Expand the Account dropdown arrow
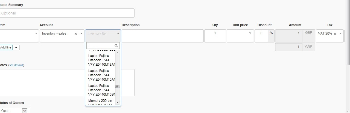 (81, 34)
